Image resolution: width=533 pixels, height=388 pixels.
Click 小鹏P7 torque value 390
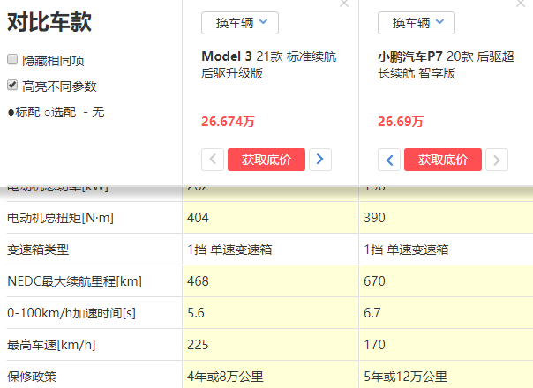click(x=374, y=218)
